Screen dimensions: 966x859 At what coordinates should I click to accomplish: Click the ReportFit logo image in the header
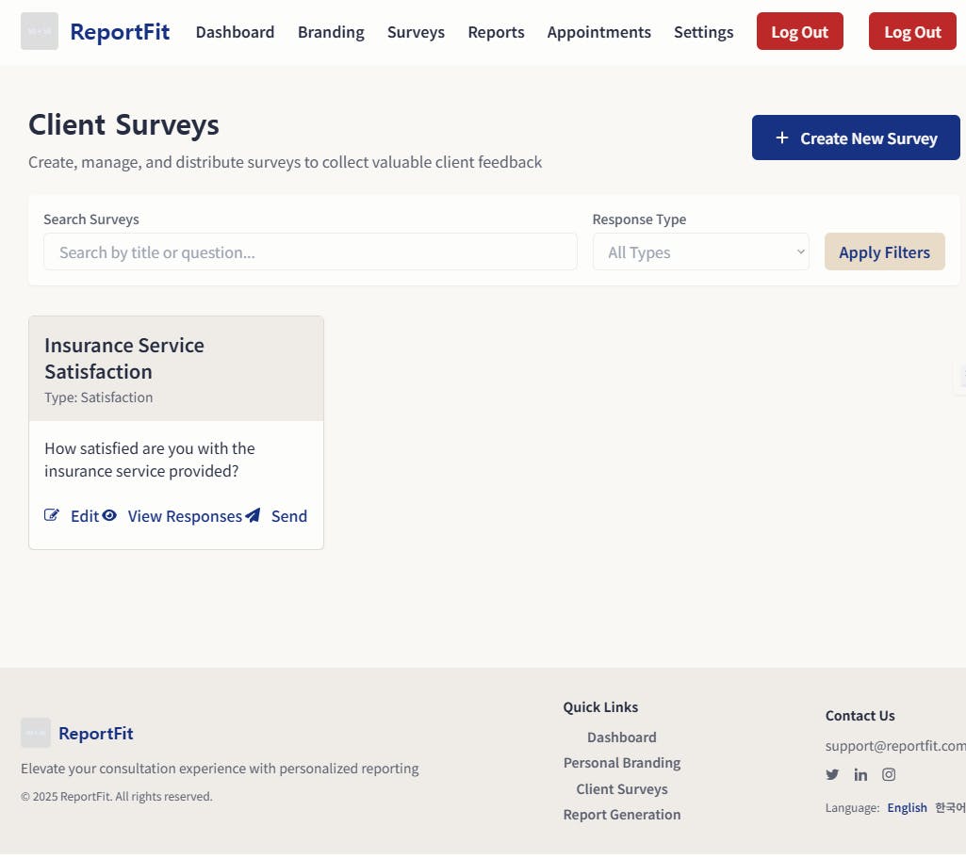[40, 31]
